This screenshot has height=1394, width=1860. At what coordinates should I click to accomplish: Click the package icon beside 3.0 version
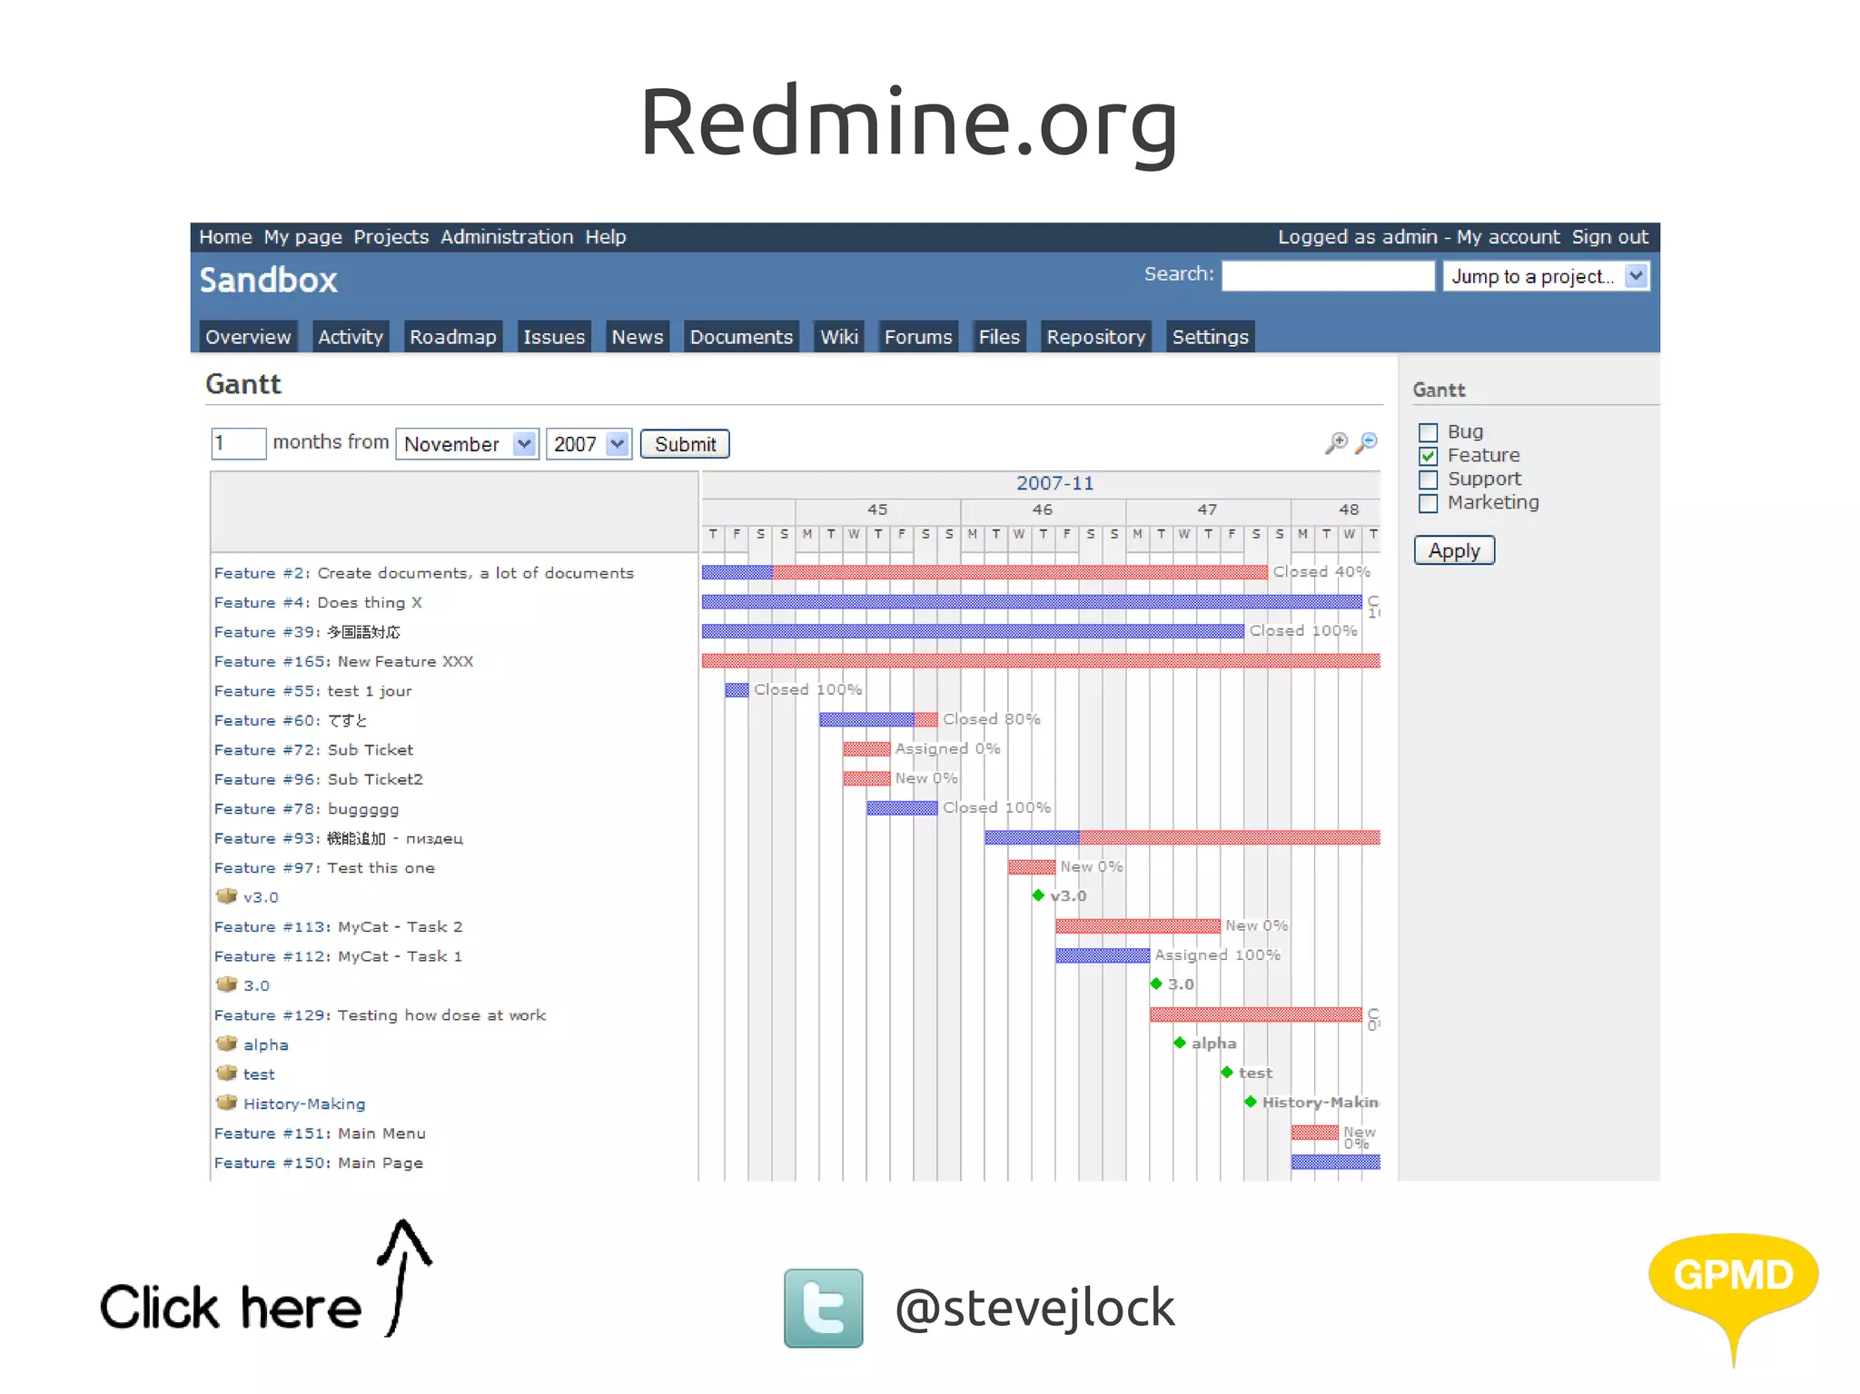(227, 984)
